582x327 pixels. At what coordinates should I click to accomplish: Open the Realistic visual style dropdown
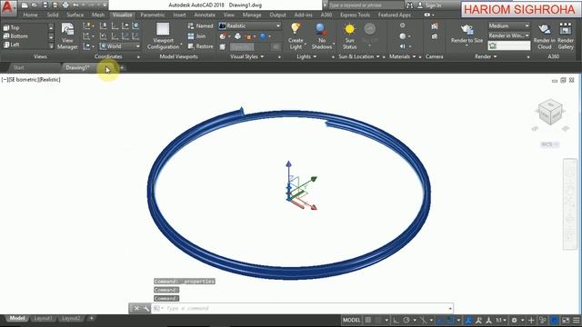point(250,26)
